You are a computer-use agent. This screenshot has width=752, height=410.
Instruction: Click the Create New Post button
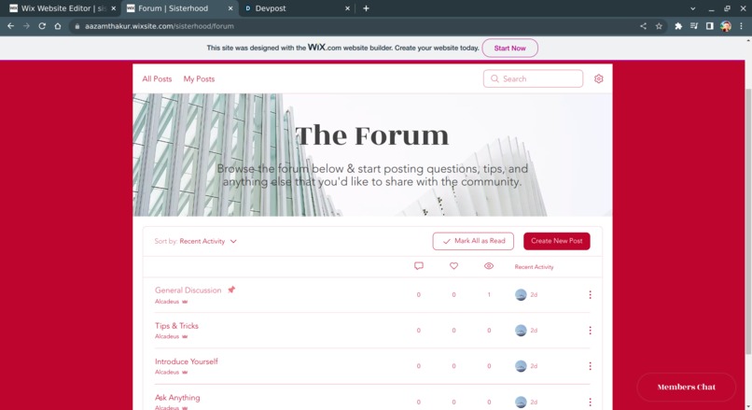pos(557,241)
